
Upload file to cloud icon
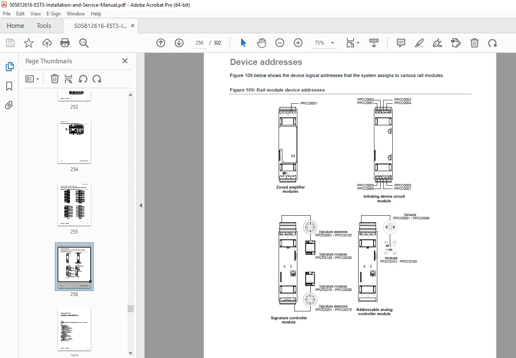47,43
